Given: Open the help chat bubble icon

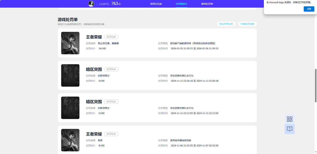Looking at the screenshot, I should [x=290, y=129].
